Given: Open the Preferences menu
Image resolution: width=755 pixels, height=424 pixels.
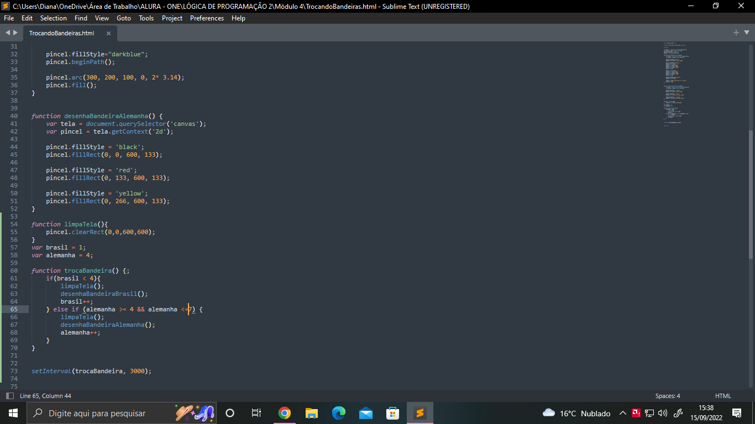Looking at the screenshot, I should [207, 18].
